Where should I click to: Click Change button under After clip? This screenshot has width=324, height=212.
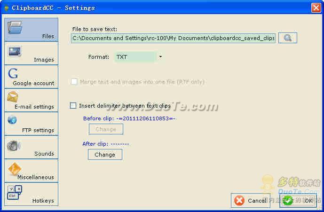[x=105, y=155]
